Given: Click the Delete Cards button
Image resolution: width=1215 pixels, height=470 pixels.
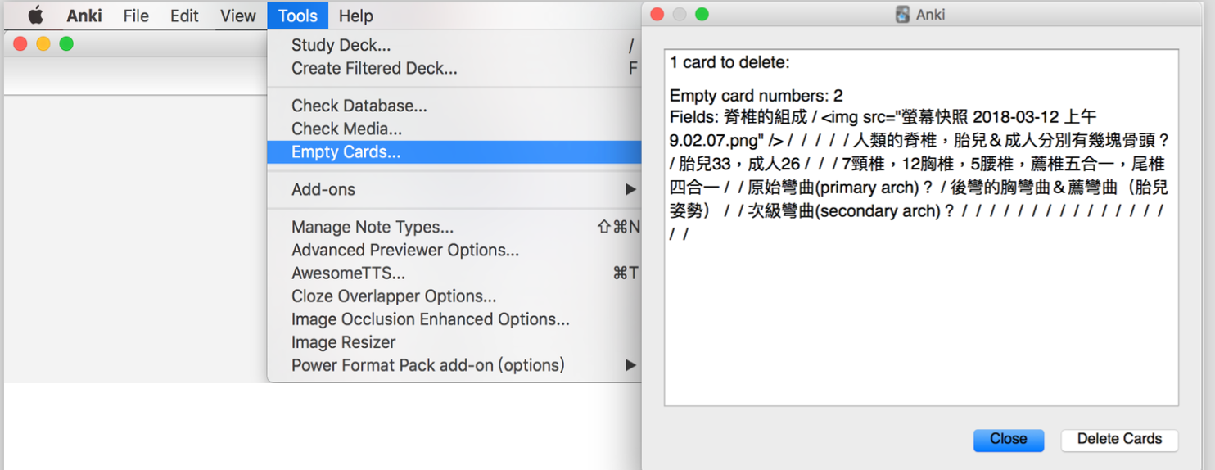Looking at the screenshot, I should (x=1119, y=440).
